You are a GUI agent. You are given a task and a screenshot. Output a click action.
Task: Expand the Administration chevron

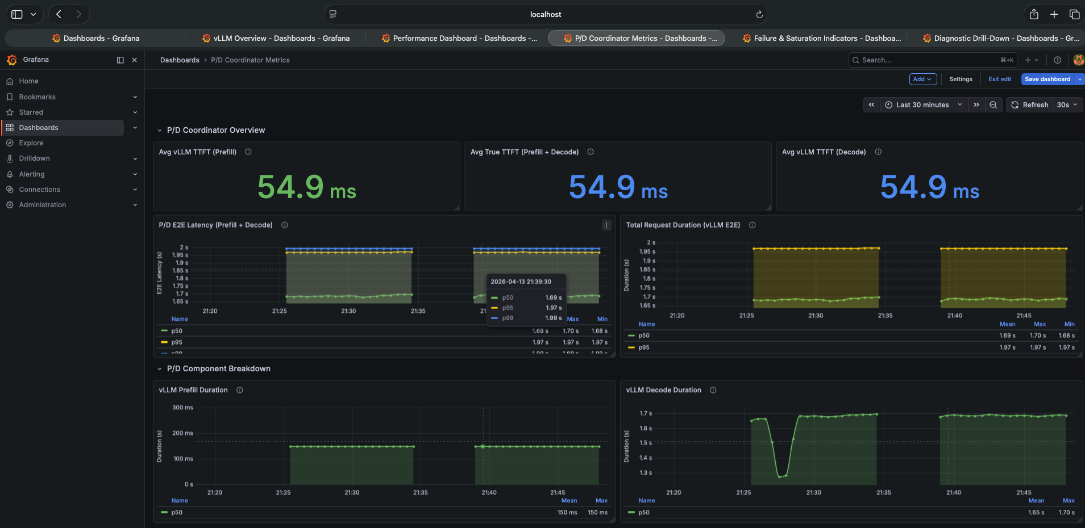135,205
